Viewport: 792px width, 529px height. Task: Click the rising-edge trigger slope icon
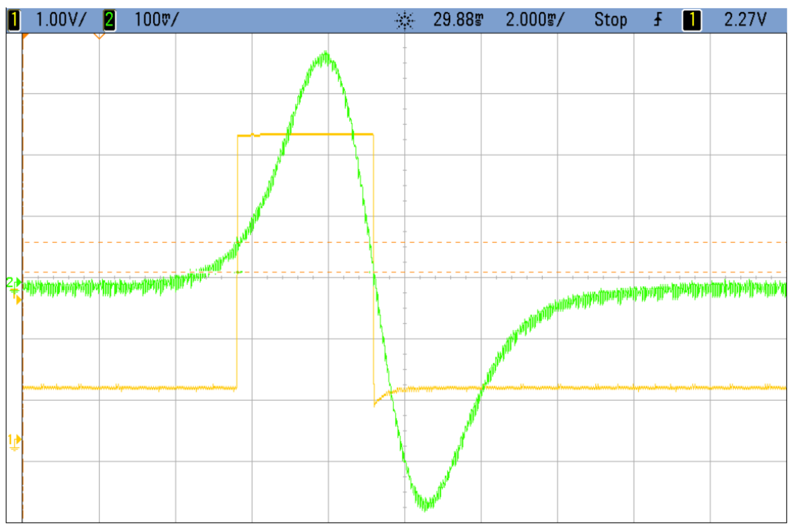[658, 20]
